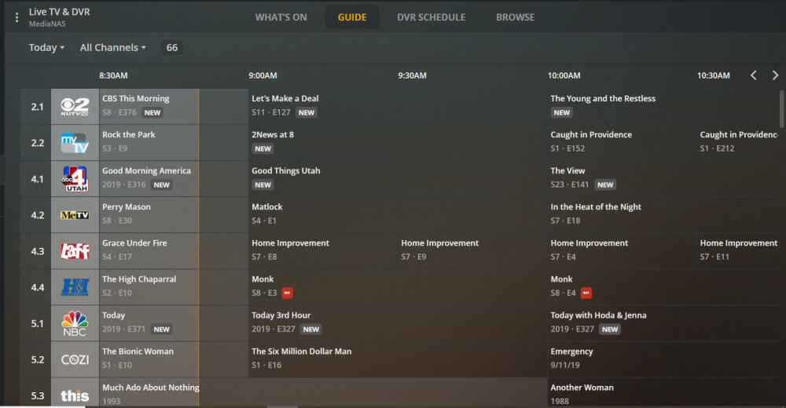Viewport: 786px width, 408px height.
Task: Open Good Morning America listing
Action: (x=174, y=179)
